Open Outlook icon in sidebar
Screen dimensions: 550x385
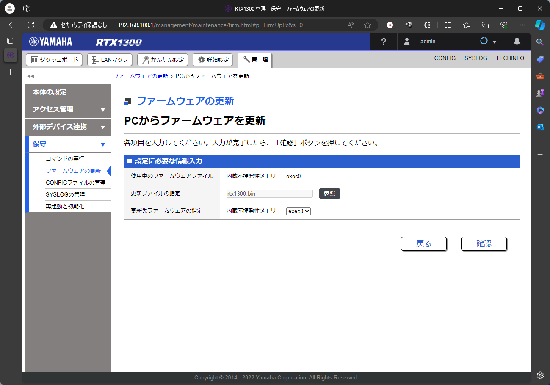(540, 127)
